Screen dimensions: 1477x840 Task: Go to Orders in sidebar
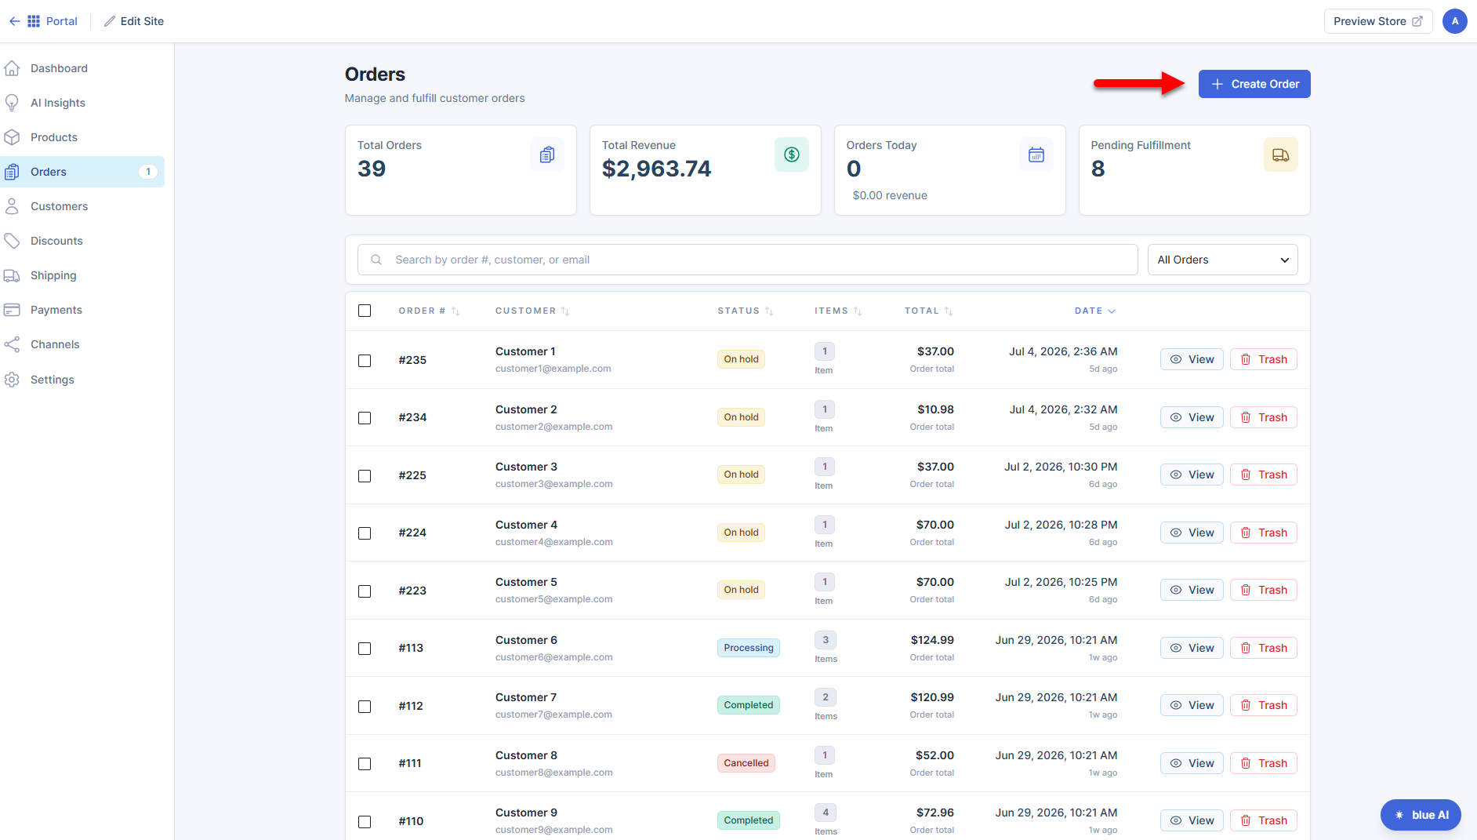[82, 172]
